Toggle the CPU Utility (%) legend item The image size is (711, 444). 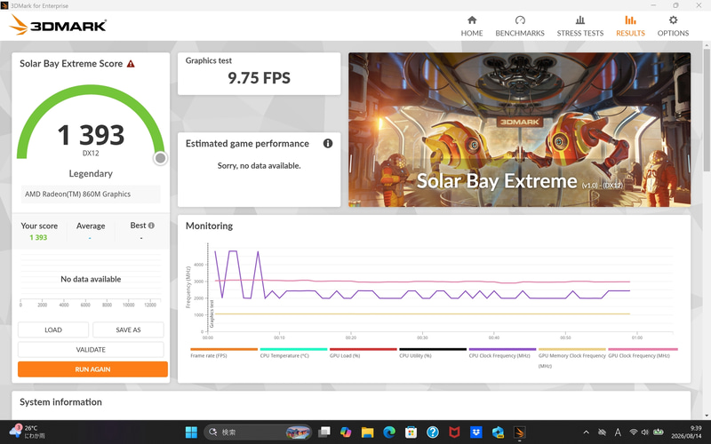[x=433, y=353]
